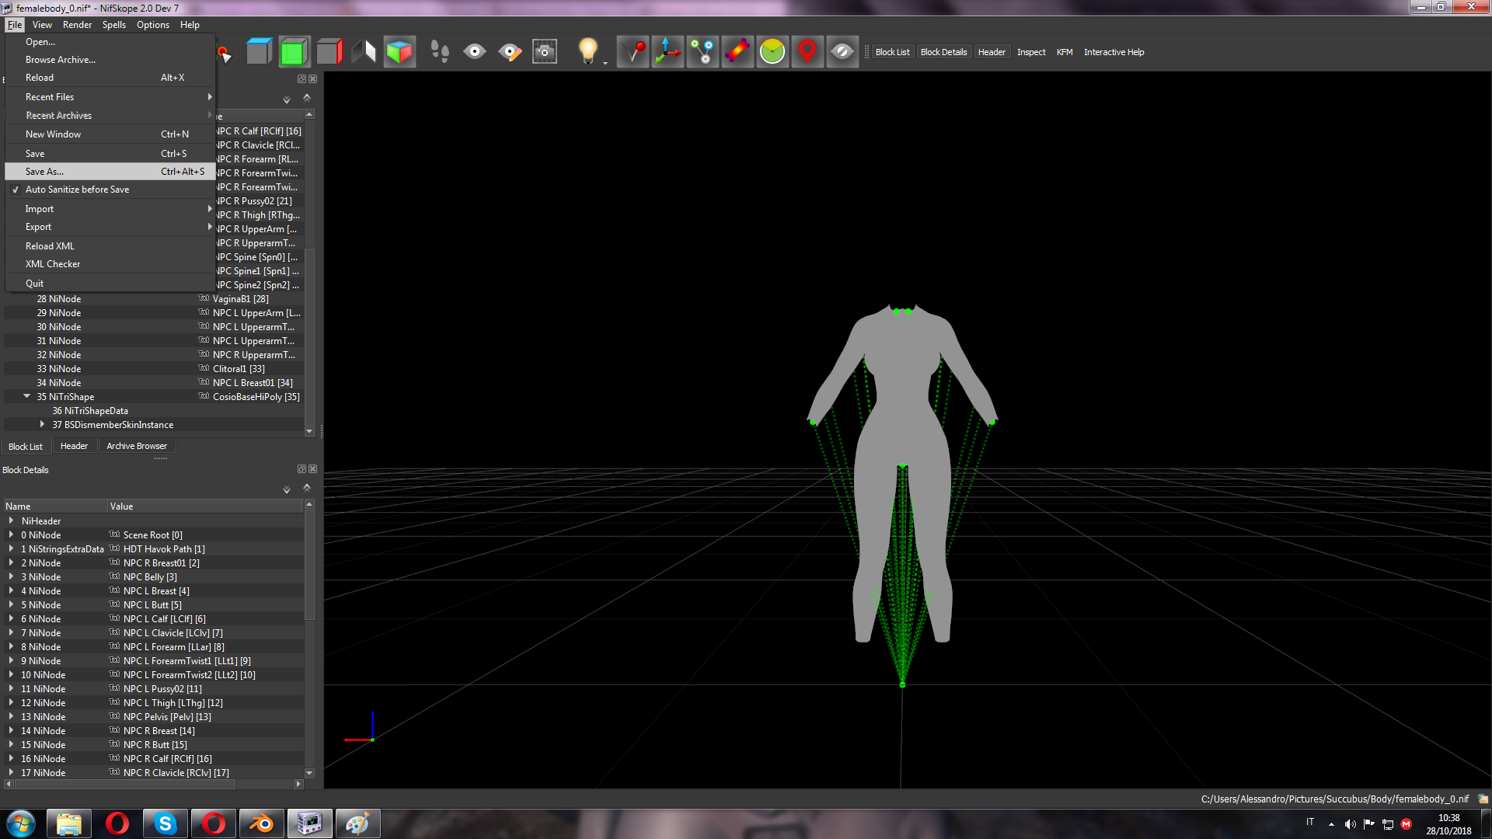This screenshot has width=1492, height=839.
Task: Click the side view red cube icon
Action: coord(329,52)
